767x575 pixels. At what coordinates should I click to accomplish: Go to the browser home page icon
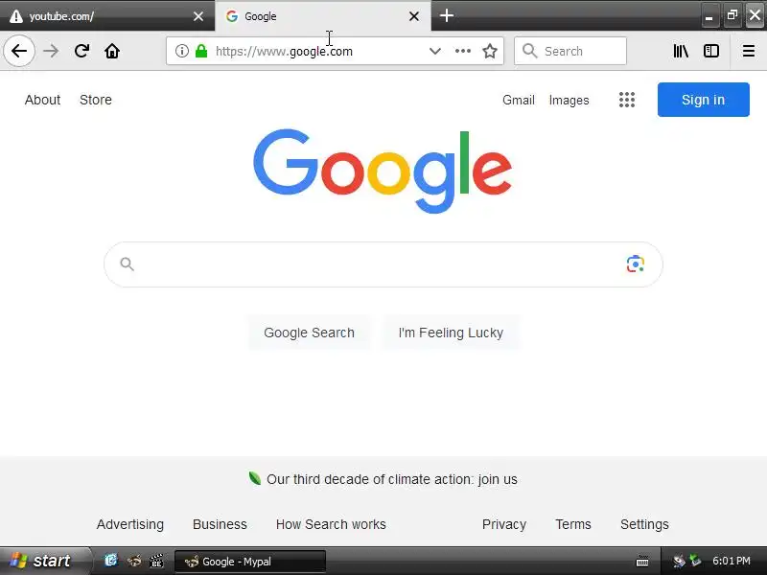(112, 51)
